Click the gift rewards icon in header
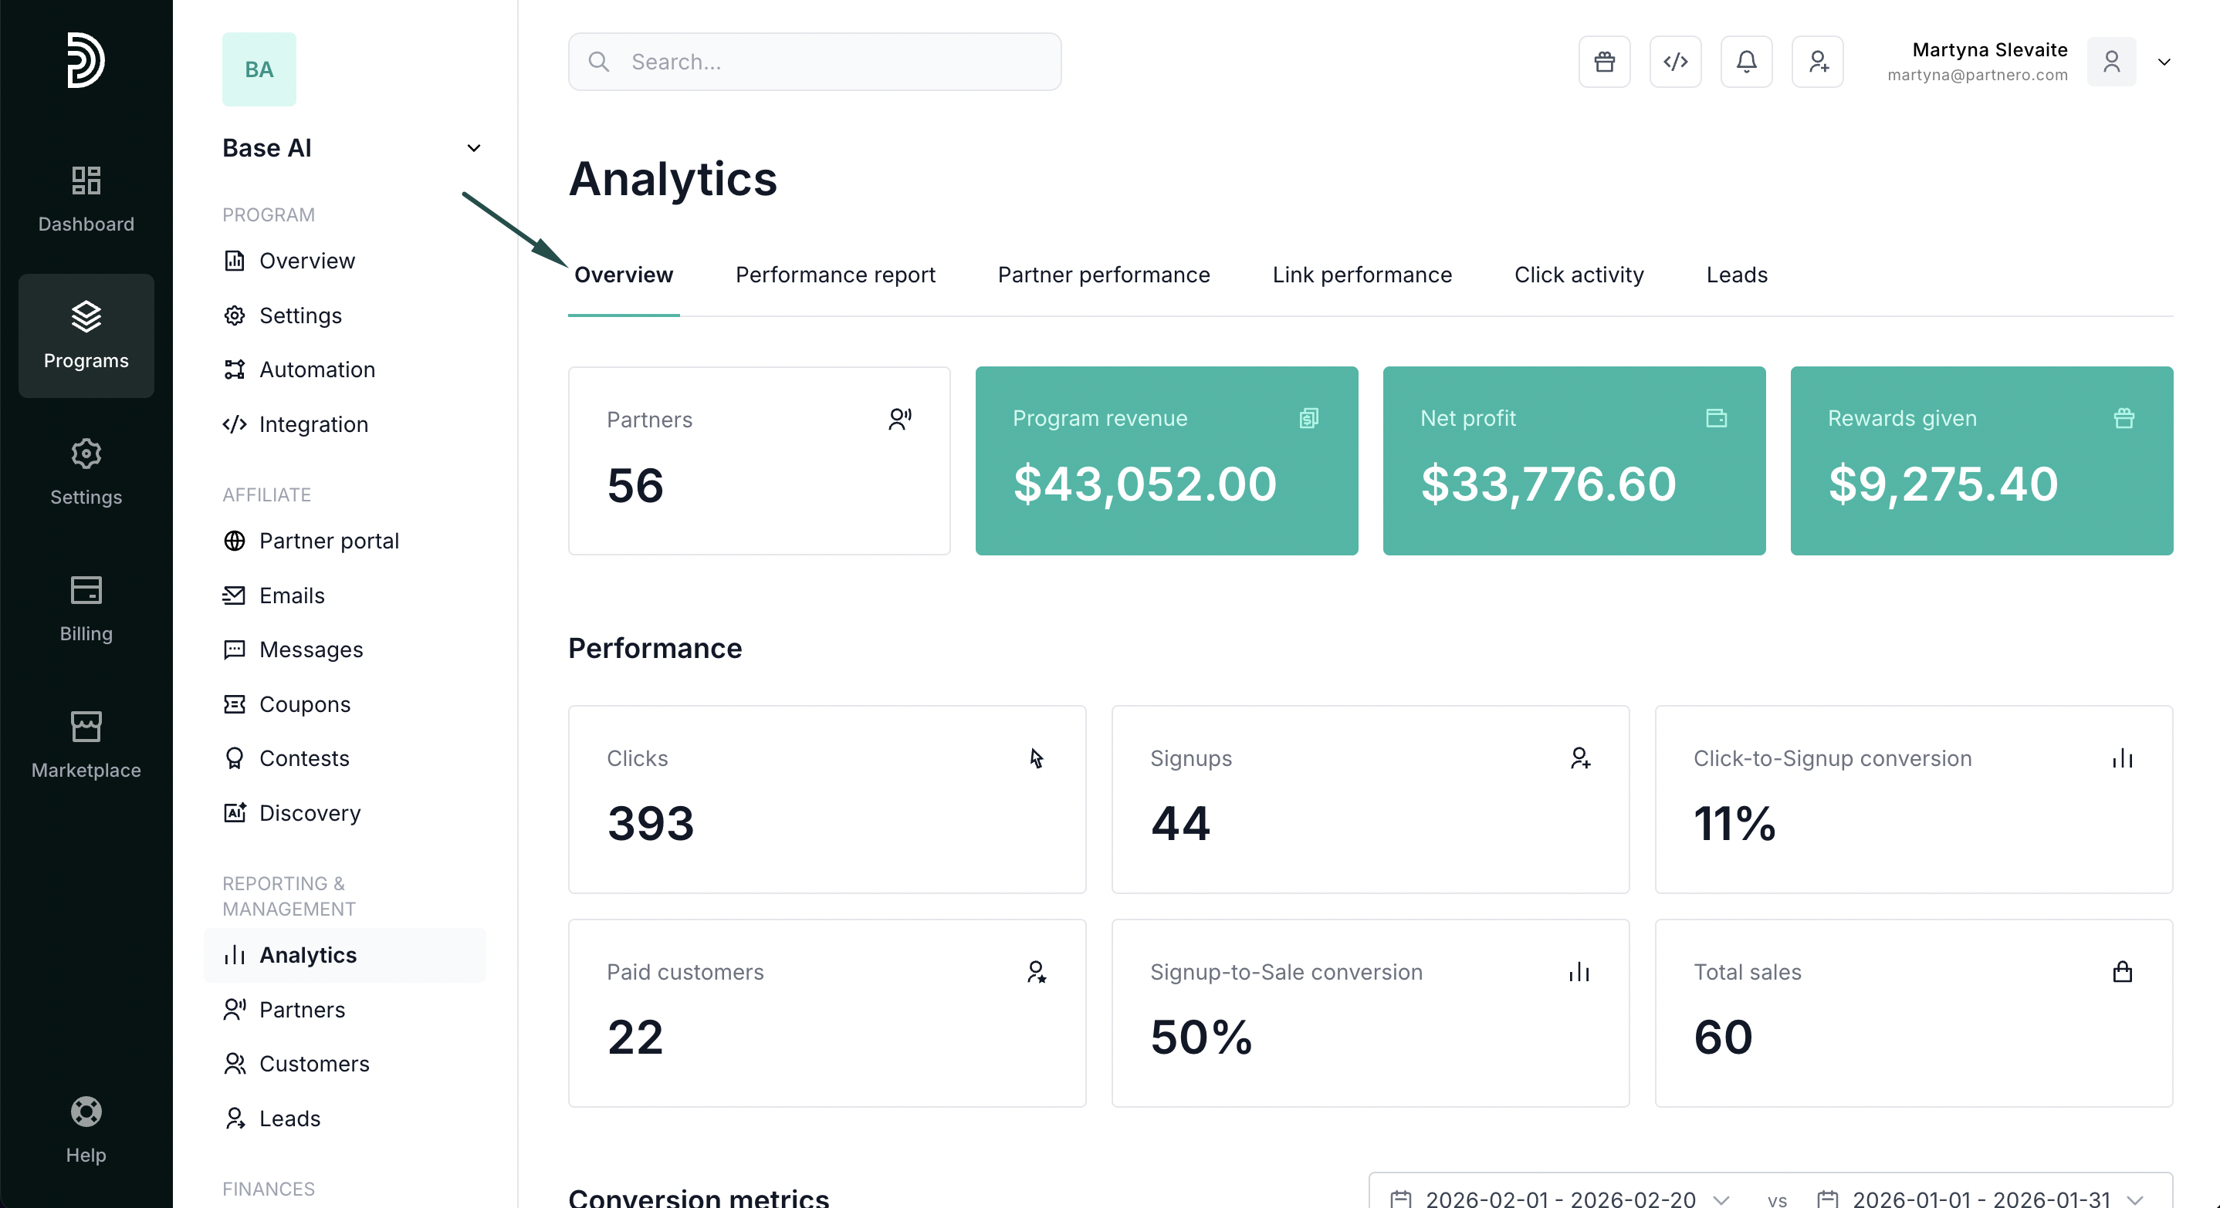2220x1208 pixels. (1604, 61)
